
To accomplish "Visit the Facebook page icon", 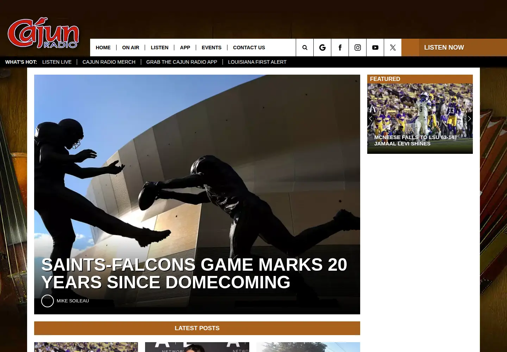I will click(x=340, y=48).
